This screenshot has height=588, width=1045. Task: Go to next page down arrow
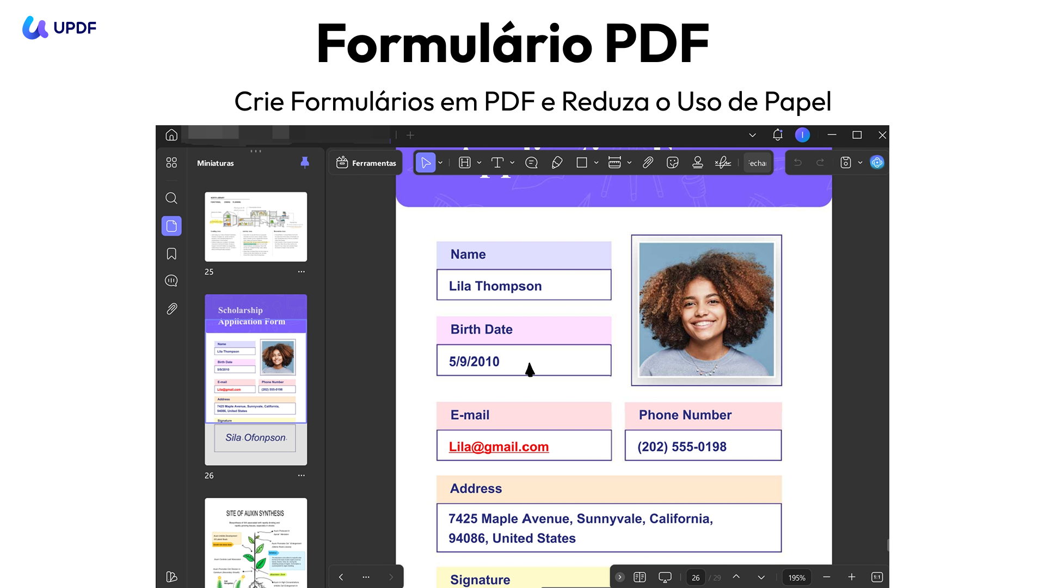click(x=761, y=577)
